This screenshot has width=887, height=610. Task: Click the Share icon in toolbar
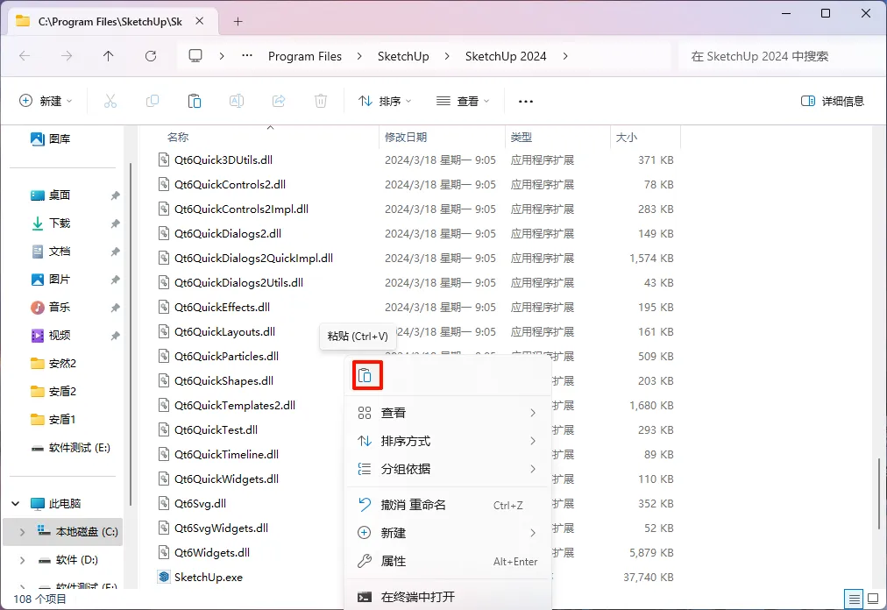pyautogui.click(x=279, y=102)
